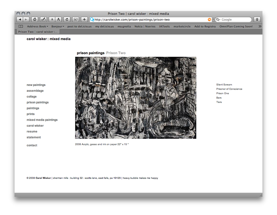Screen dimensions: 277x215
Task: Add a bookmark with the plus button
Action: coord(84,19)
